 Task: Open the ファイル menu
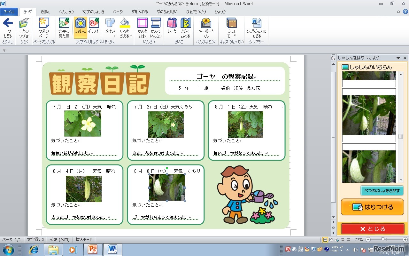9,12
